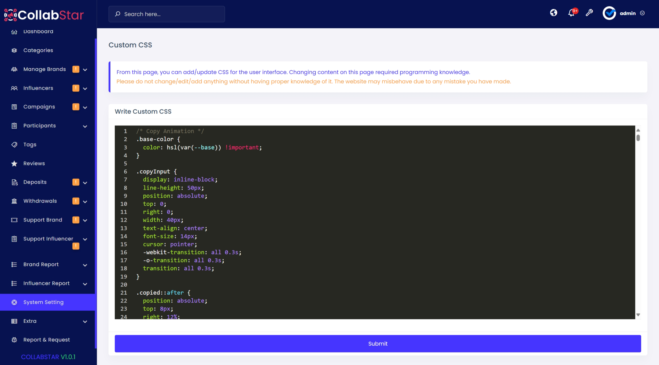Expand Support Influencer chevron
Screen dimensions: 659x365
(85, 239)
